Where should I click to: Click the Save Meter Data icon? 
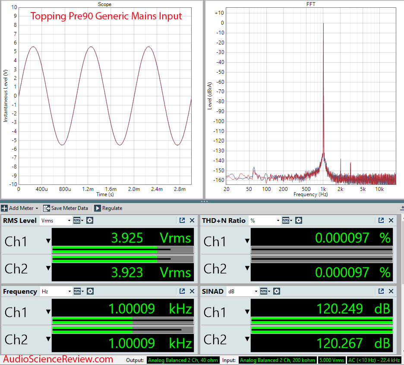tap(46, 208)
